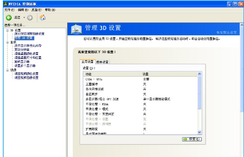244x157 pixels.
Task: Click the settings list scroll down arrow
Action: [x=199, y=132]
